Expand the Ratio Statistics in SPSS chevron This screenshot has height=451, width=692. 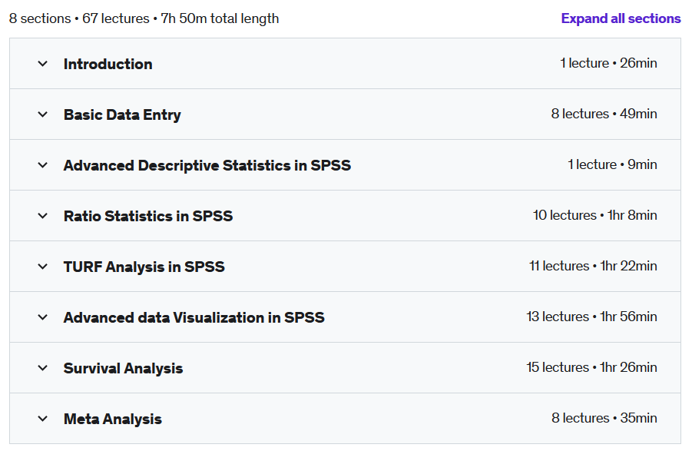point(43,216)
